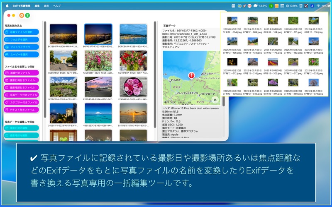
Task: Click the 撮影場所 43.322267 coordinates text
Action: pyautogui.click(x=182, y=40)
